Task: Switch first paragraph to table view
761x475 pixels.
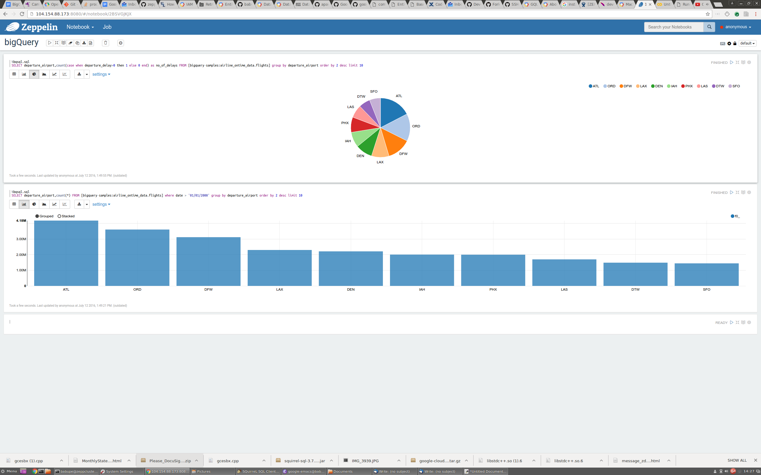Action: [x=14, y=74]
